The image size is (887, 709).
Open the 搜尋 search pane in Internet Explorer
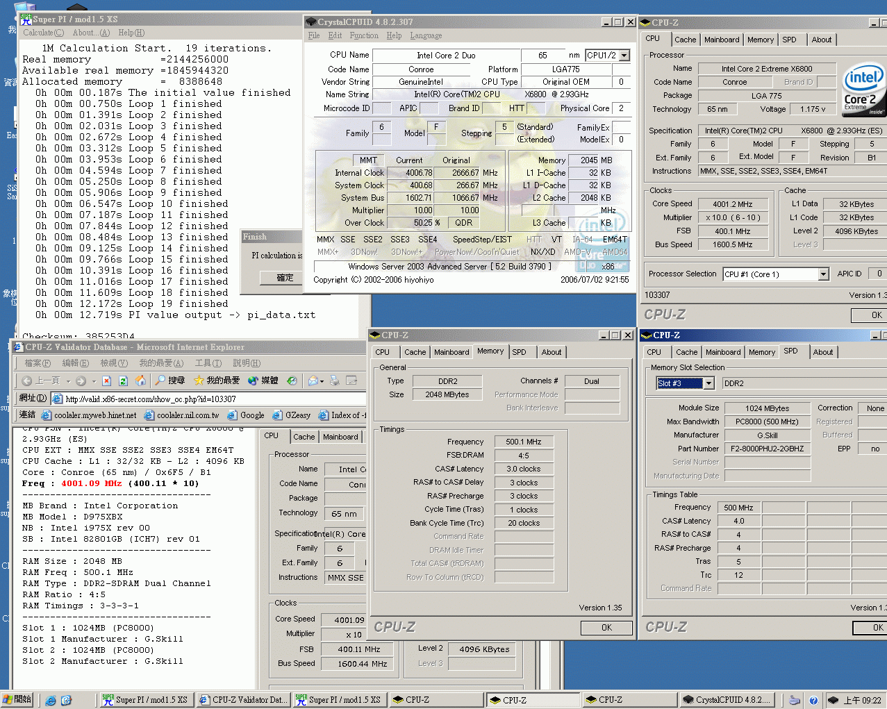[170, 381]
